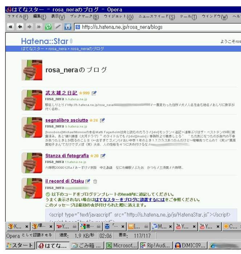
Task: Open the ファイル(F) menu
Action: pos(18,17)
